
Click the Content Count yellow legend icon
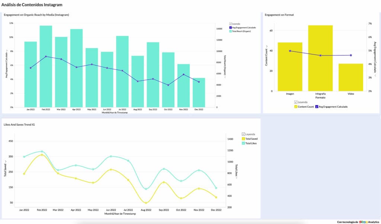coord(295,106)
